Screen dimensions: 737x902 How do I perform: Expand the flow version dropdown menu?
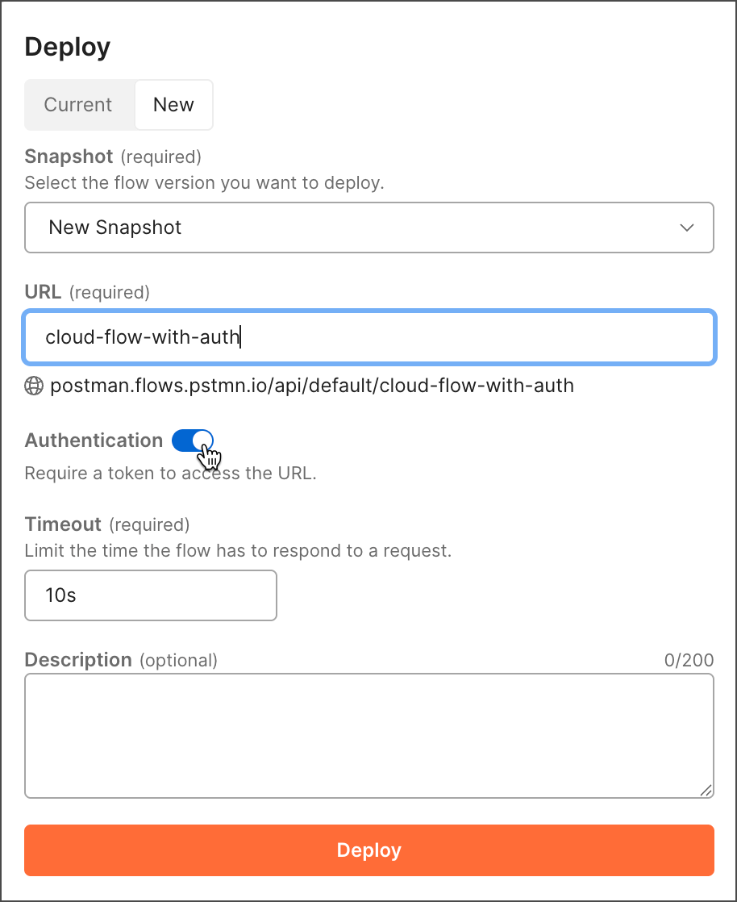pos(368,228)
